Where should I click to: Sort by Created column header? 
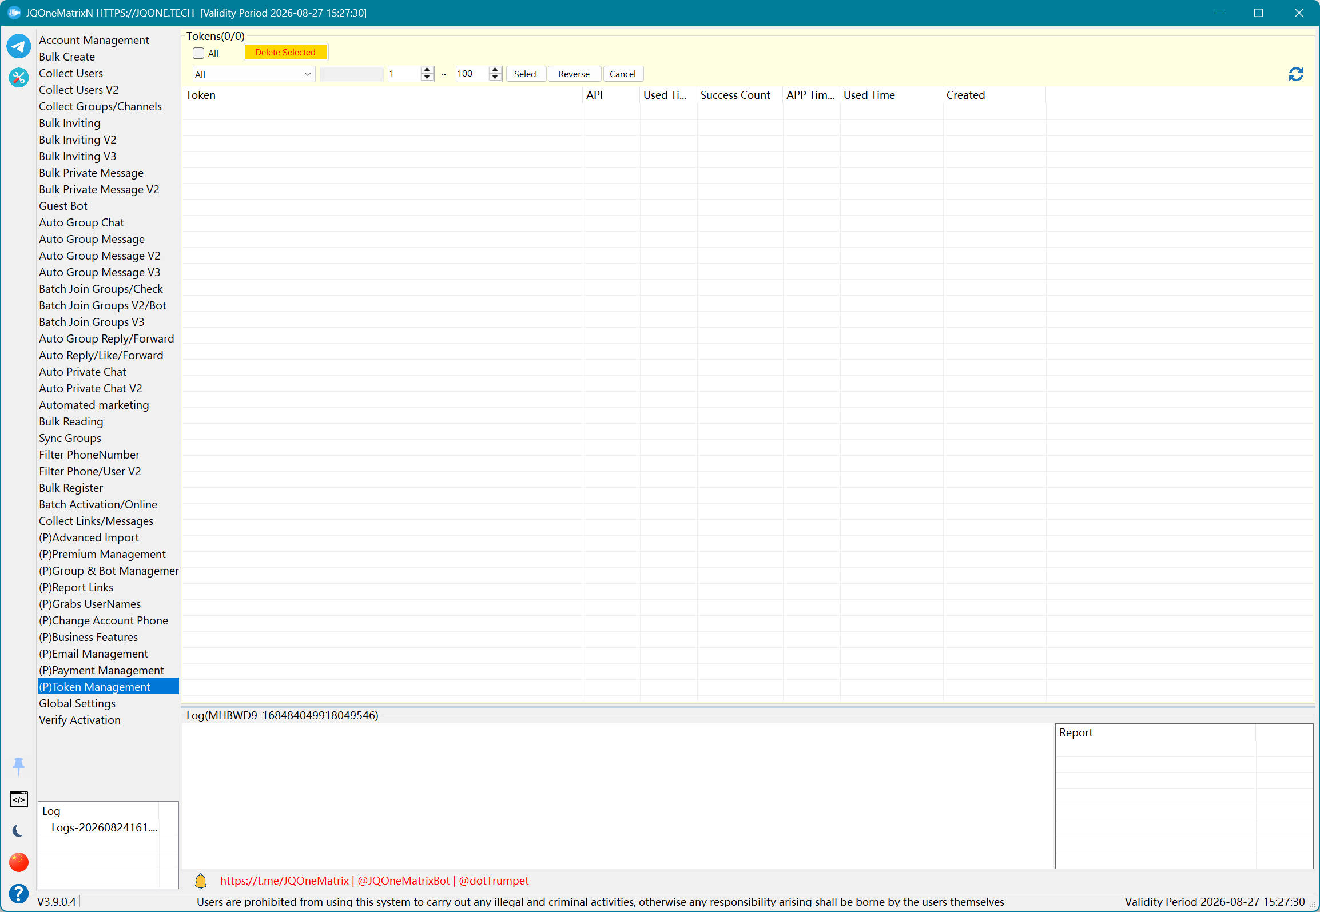pyautogui.click(x=995, y=95)
